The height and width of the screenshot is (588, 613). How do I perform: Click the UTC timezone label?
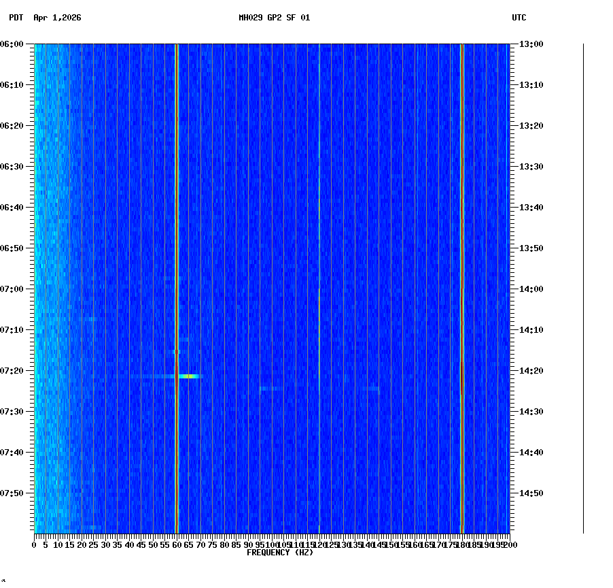tap(520, 18)
